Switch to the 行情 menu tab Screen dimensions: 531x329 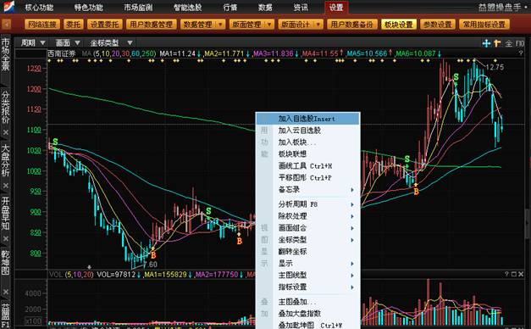[230, 7]
